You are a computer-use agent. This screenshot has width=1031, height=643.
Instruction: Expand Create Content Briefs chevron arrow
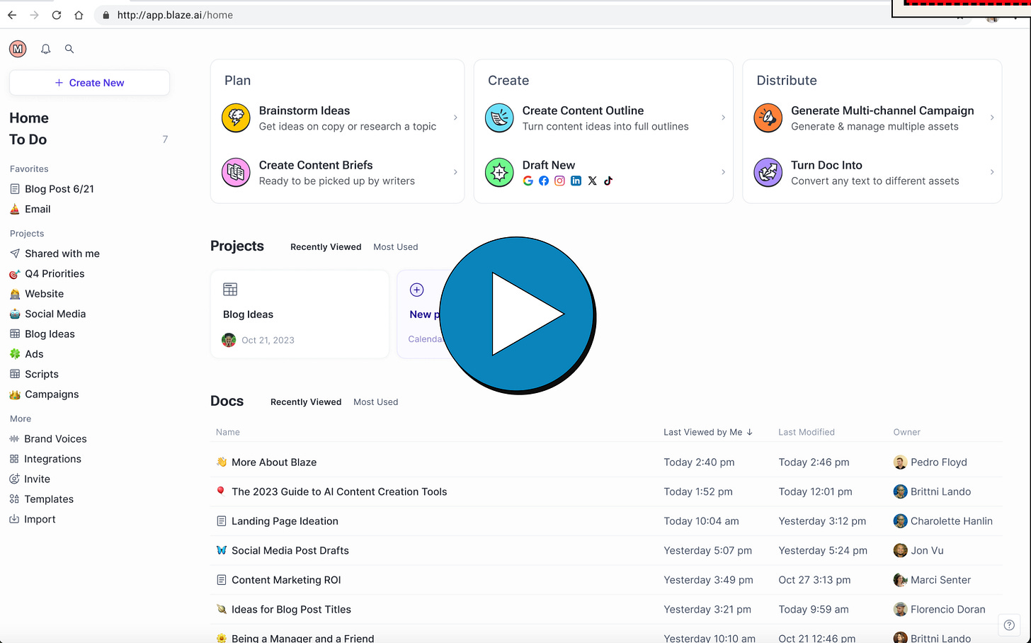tap(455, 172)
